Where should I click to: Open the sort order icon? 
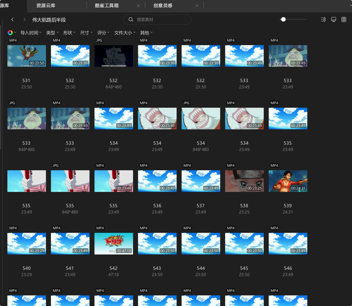tap(323, 20)
